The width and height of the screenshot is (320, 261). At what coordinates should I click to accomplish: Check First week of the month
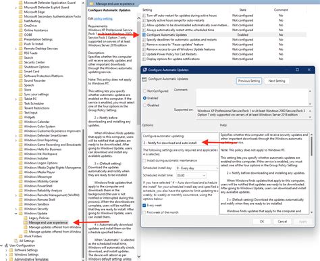click(144, 212)
